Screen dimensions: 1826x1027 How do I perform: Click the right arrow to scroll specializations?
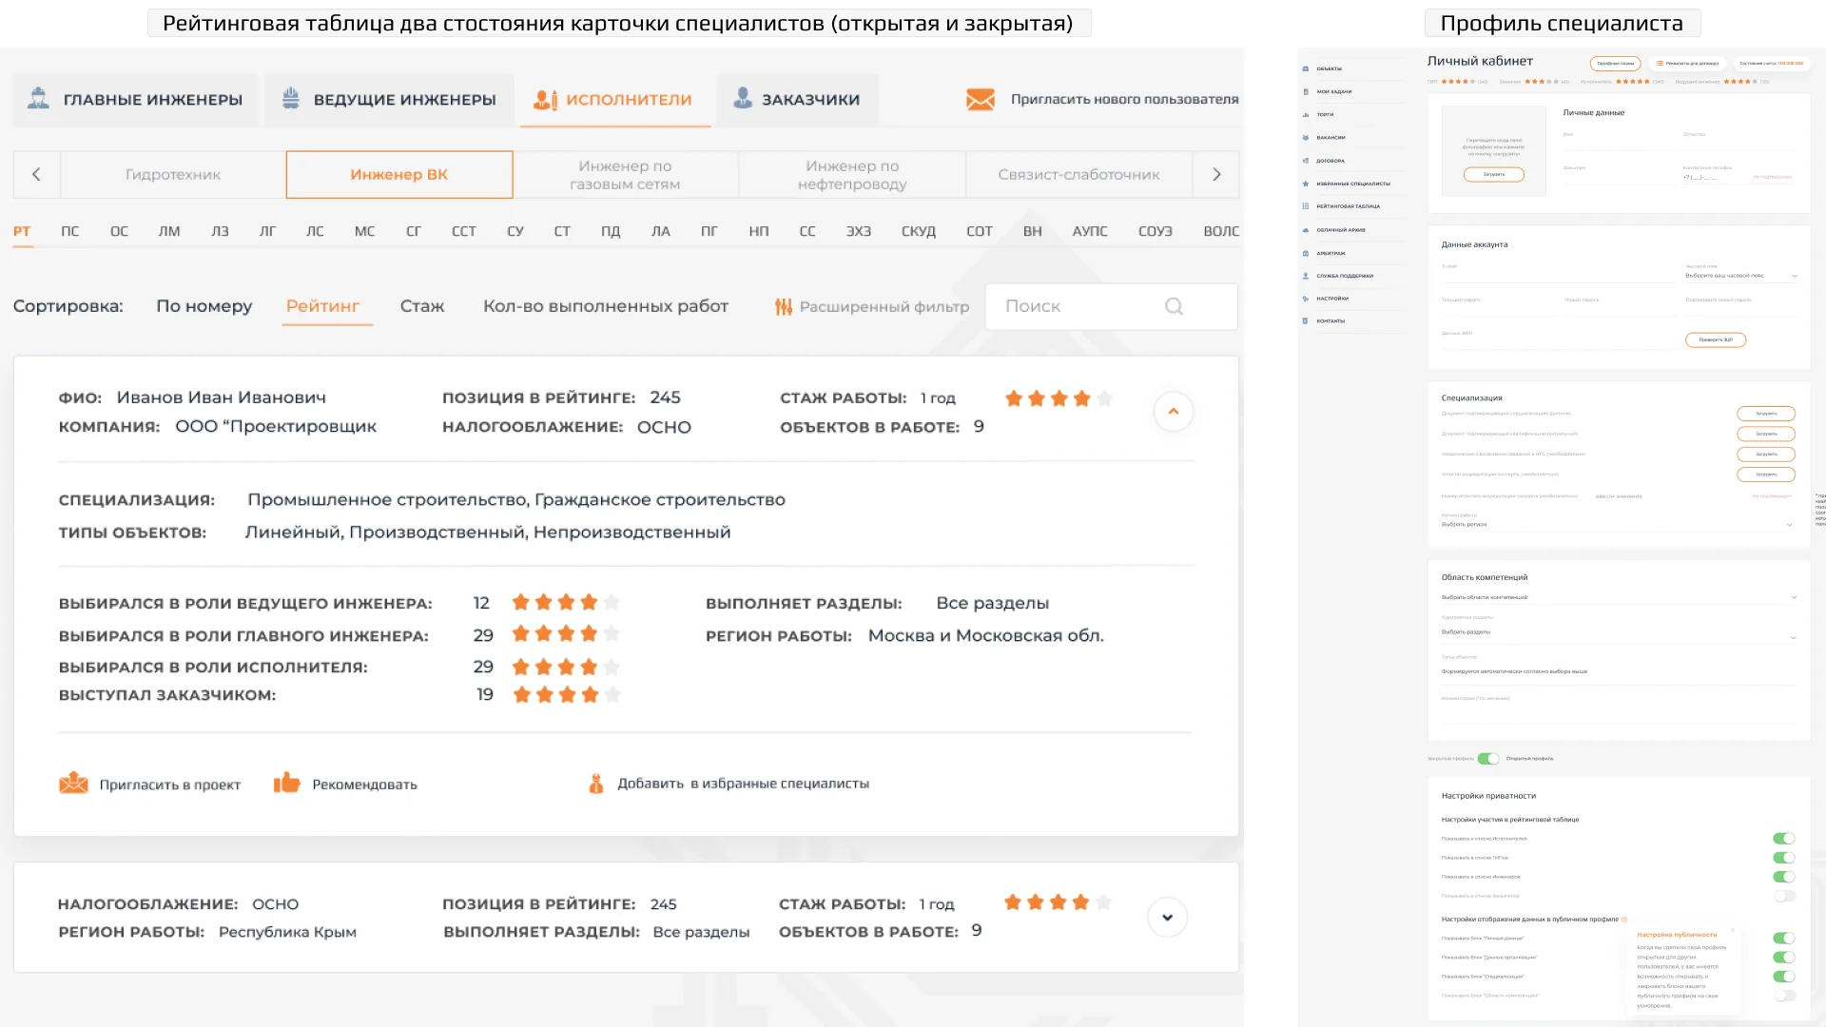click(1215, 174)
